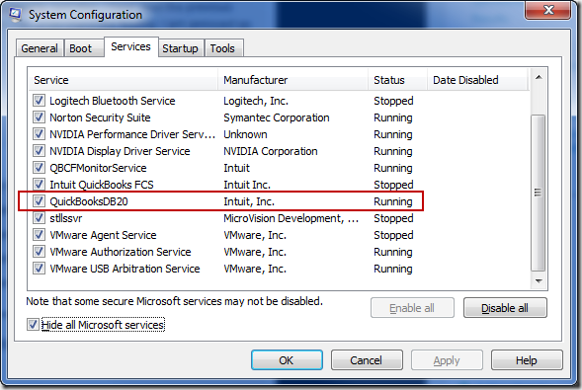Image resolution: width=582 pixels, height=390 pixels.
Task: Uncheck the Logitech Bluetooth Service checkbox
Action: pos(39,100)
